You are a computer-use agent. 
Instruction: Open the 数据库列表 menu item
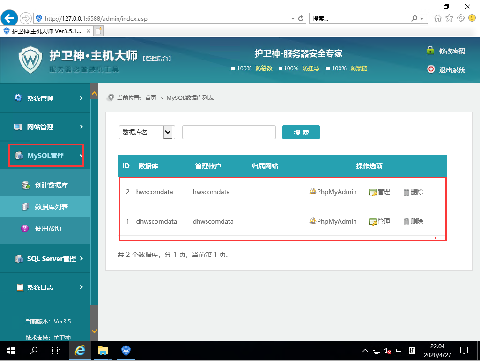(51, 207)
